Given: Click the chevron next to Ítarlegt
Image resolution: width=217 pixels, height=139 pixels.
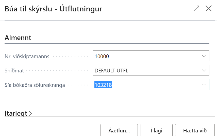Looking at the screenshot, I should tap(30, 114).
